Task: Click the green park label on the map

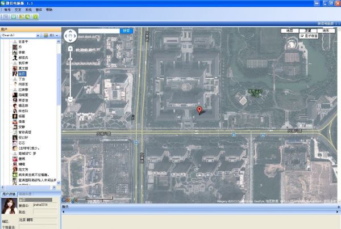Action: click(x=255, y=93)
